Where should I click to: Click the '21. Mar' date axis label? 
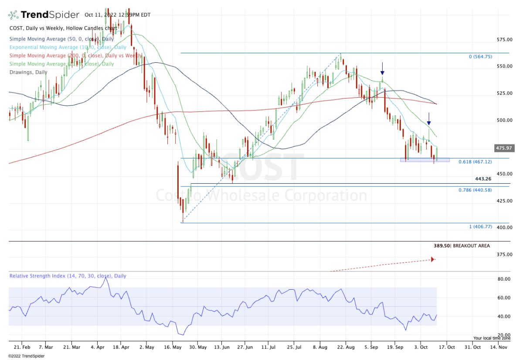tap(71, 347)
